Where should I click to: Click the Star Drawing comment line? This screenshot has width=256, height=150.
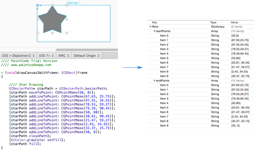coord(26,85)
